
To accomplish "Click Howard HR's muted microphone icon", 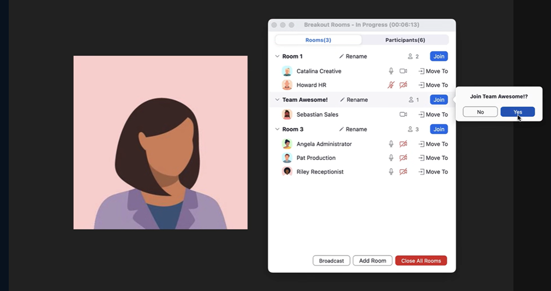I will coord(391,85).
